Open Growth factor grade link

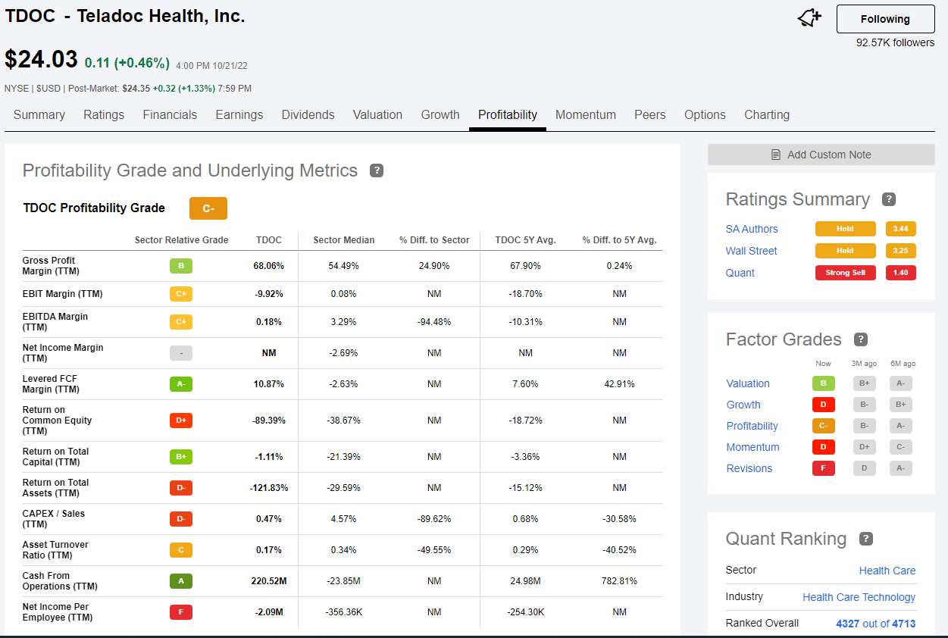[x=743, y=405]
